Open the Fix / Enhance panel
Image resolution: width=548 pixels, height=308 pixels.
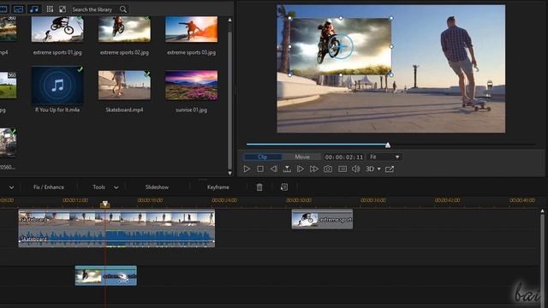(x=49, y=187)
